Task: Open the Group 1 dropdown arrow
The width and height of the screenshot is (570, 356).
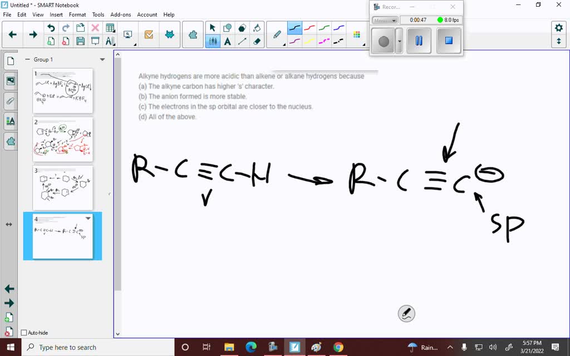Action: click(102, 60)
